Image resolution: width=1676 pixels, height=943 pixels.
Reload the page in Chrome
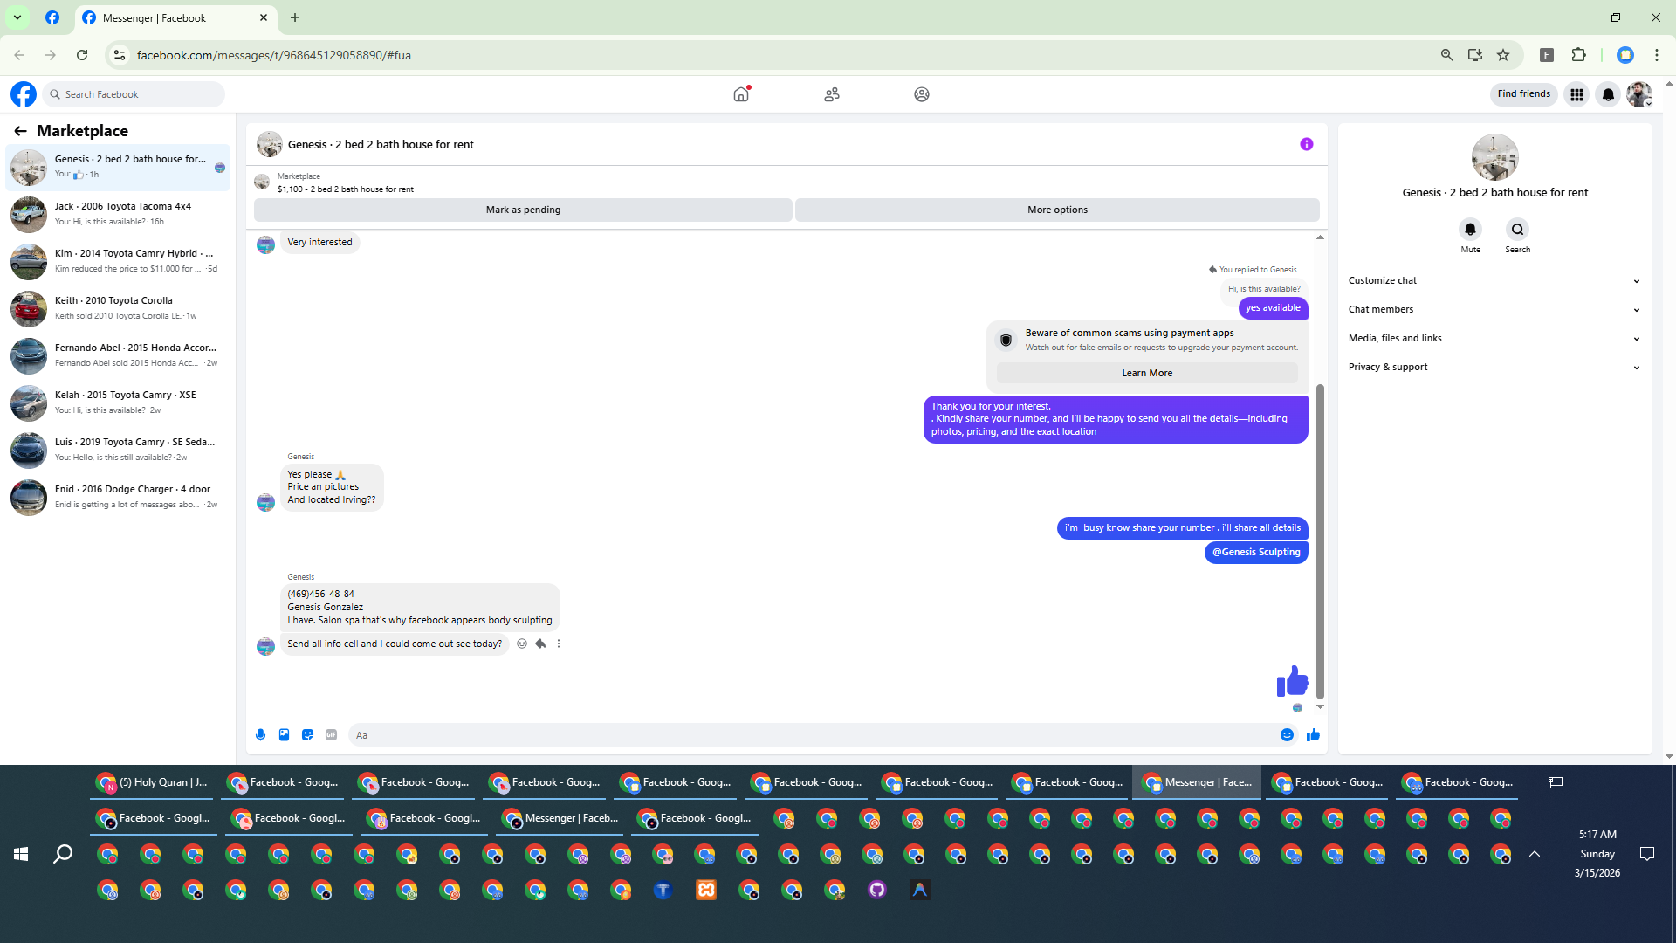(x=82, y=55)
